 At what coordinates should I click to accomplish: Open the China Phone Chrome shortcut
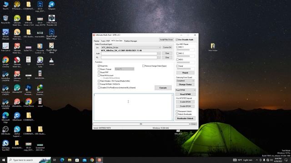pyautogui.click(x=29, y=103)
